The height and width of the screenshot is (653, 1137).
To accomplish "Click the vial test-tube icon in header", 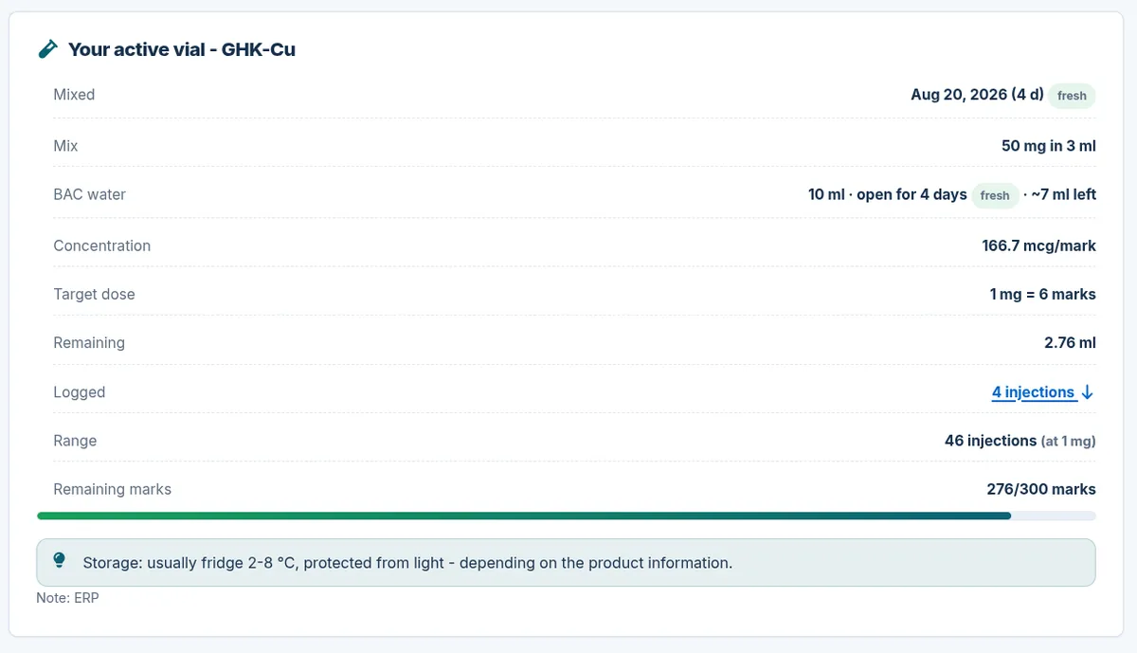I will click(47, 49).
